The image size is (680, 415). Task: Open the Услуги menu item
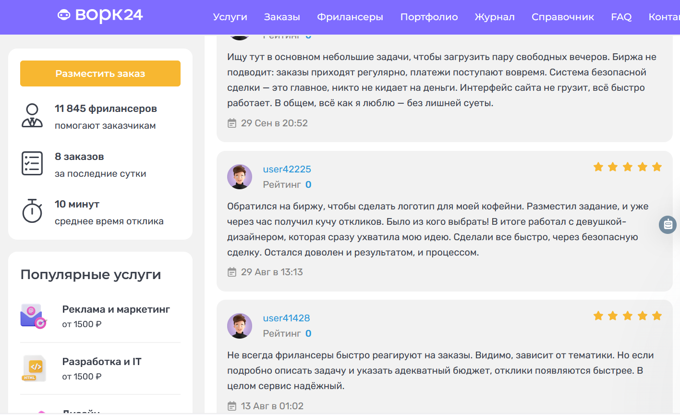pos(230,17)
